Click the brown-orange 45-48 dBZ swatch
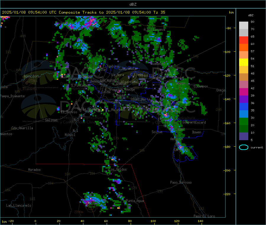 tap(244, 77)
